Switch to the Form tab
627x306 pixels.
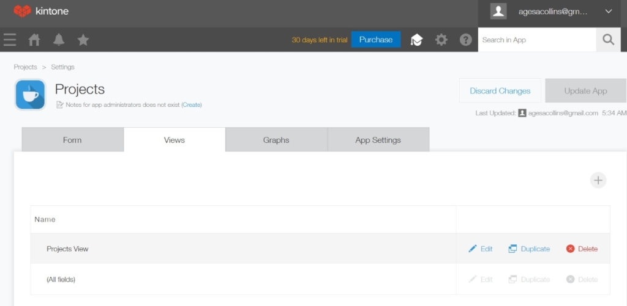point(72,140)
